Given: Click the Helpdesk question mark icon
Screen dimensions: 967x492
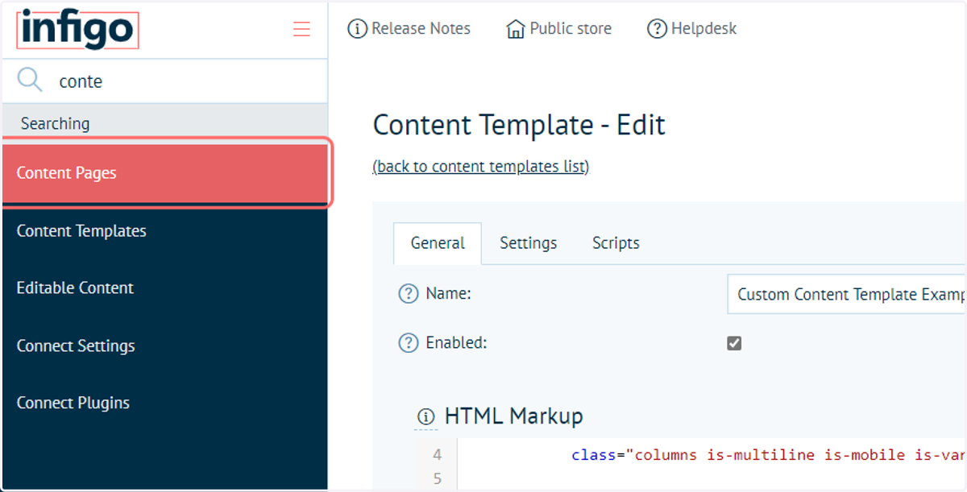Looking at the screenshot, I should (657, 29).
